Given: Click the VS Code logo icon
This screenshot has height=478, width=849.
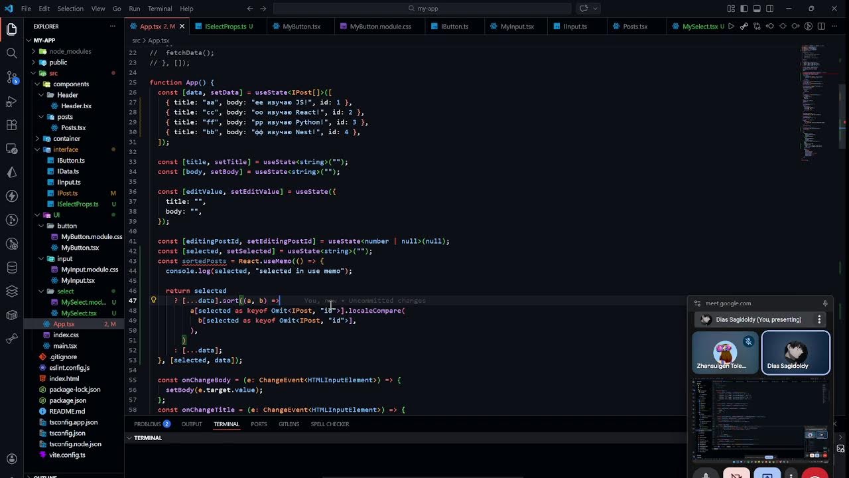Looking at the screenshot, I should [9, 9].
